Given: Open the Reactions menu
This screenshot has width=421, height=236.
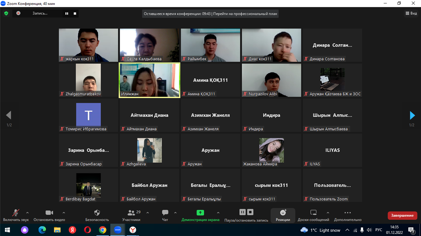Looking at the screenshot, I should pos(283,213).
